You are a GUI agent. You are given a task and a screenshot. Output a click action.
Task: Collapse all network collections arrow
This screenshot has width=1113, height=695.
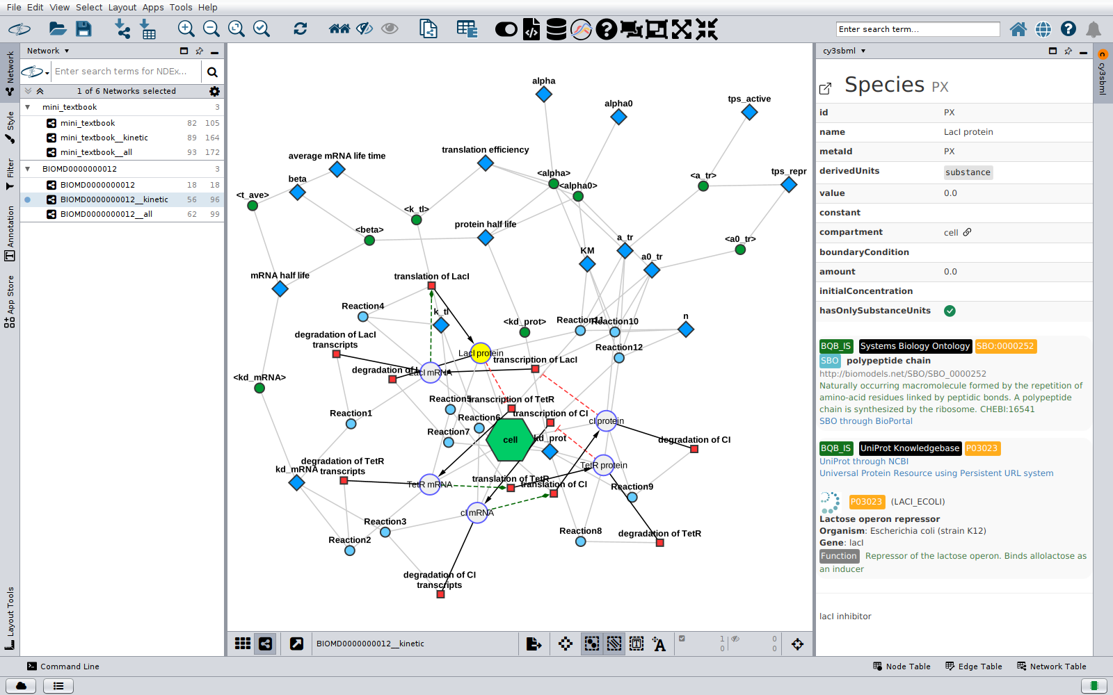[x=40, y=91]
